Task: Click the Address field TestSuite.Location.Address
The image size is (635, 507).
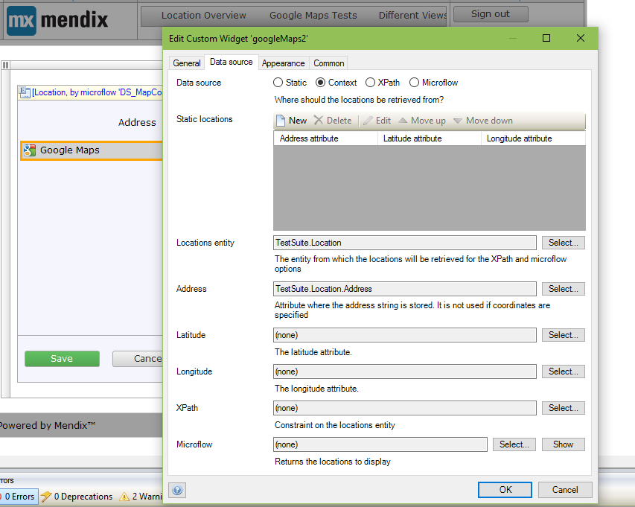Action: point(404,289)
